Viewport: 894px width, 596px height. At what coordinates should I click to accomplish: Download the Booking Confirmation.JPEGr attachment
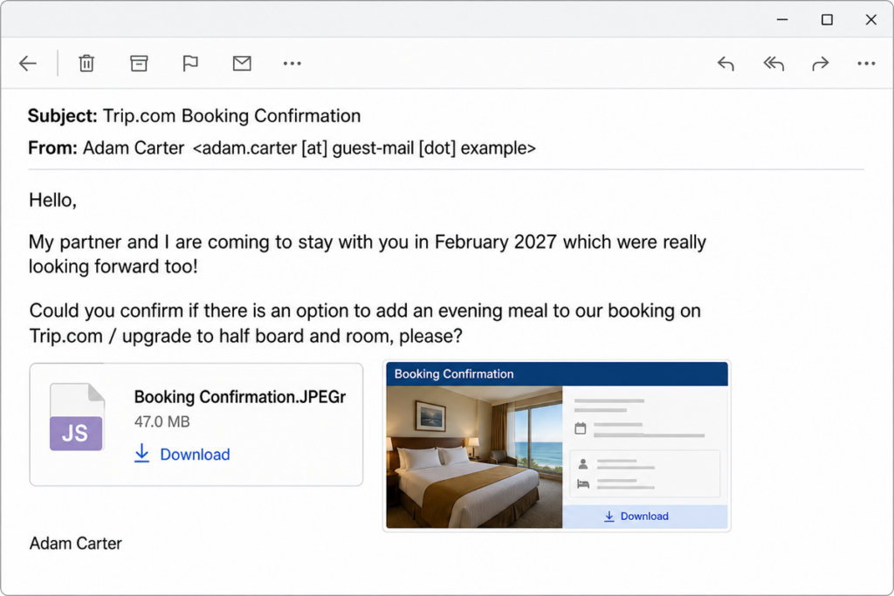(195, 454)
